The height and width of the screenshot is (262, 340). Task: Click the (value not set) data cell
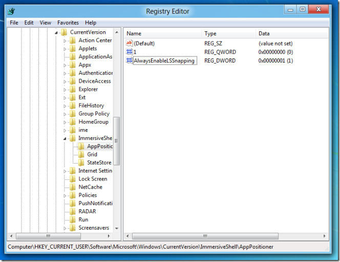pos(275,44)
